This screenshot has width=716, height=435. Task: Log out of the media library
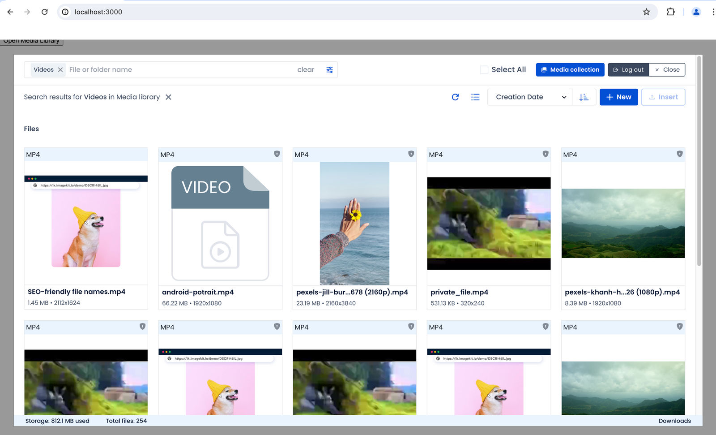coord(628,70)
